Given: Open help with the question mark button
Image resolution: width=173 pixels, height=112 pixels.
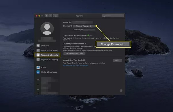Looking at the screenshot, I should [121, 91].
